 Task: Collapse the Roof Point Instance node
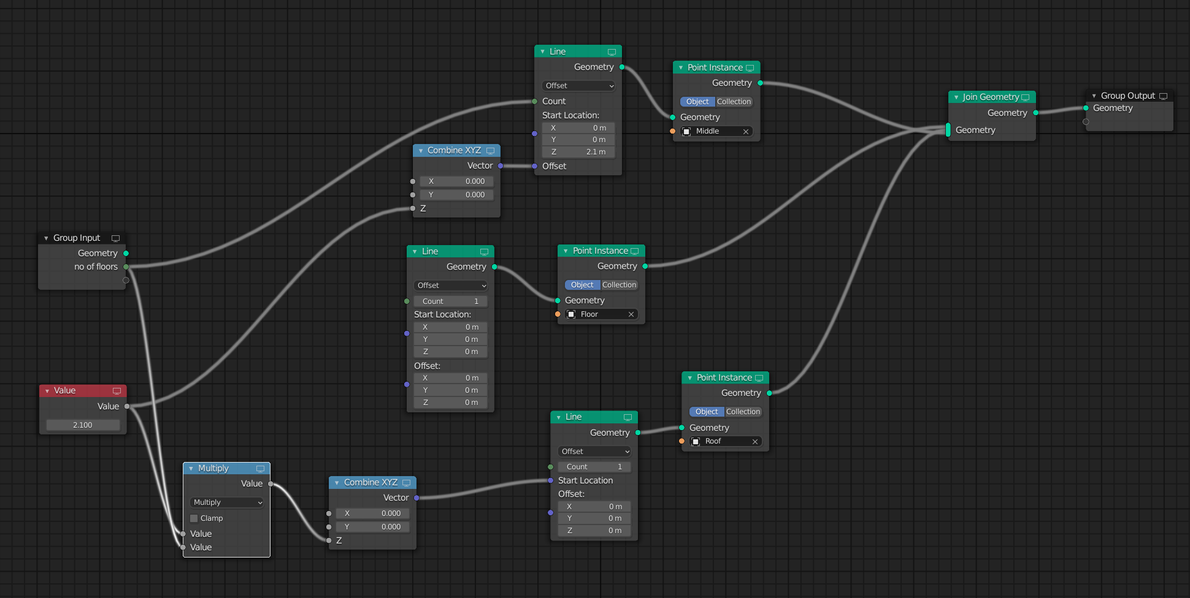click(x=689, y=378)
